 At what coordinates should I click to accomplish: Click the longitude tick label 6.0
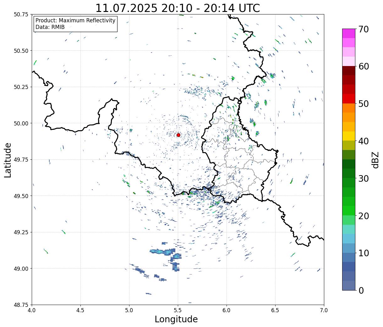[227, 310]
